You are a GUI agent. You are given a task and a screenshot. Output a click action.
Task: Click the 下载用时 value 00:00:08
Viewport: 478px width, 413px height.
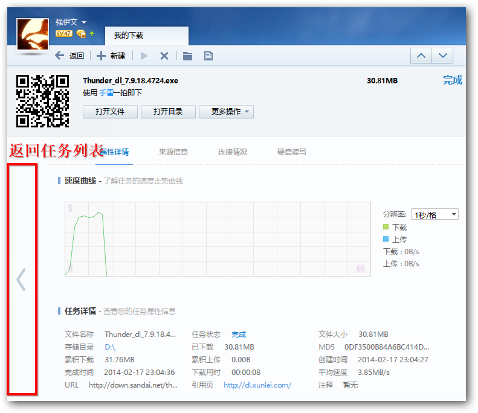(x=246, y=373)
